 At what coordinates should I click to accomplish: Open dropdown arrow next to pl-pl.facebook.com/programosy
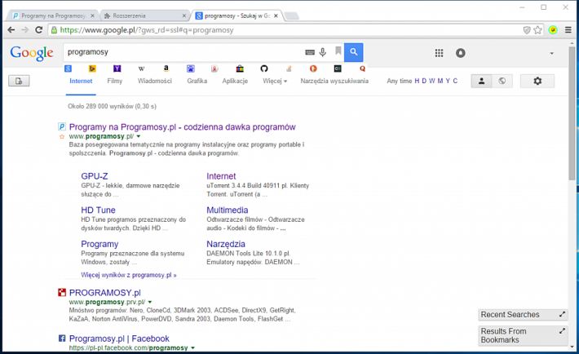[x=192, y=347]
